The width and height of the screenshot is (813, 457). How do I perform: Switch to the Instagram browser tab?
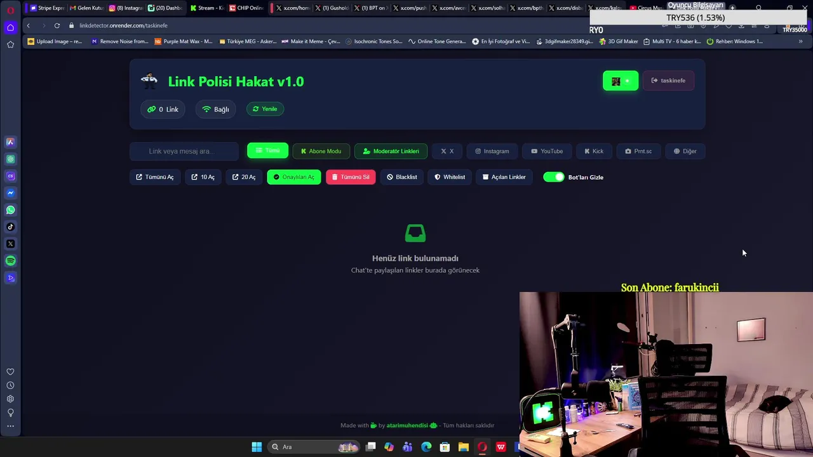click(x=126, y=8)
